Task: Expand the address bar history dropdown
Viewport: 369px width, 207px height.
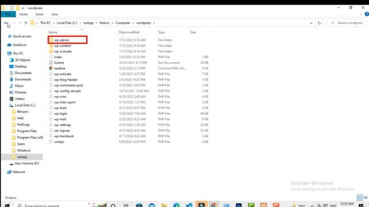Action: point(311,23)
